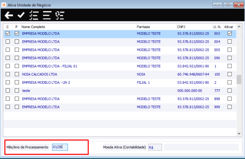Select NOIA CALCADOS LTDA row name
This screenshot has width=245, height=159.
[x=40, y=74]
